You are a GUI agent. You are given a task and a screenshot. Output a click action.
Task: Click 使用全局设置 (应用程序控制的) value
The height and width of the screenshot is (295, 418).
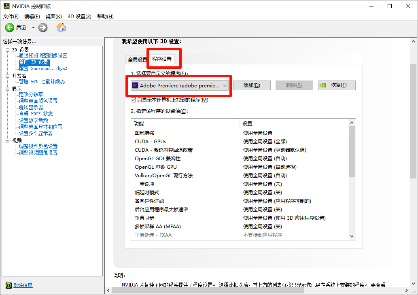277,201
